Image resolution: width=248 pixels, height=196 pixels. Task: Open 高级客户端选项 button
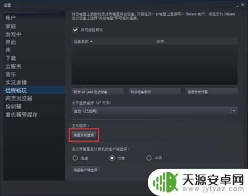[x=86, y=170]
